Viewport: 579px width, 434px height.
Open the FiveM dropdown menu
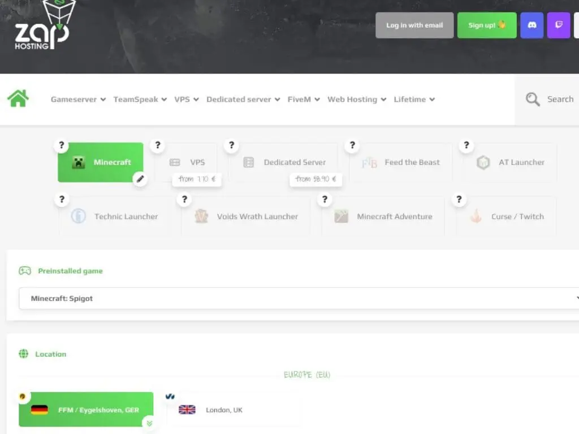point(304,99)
